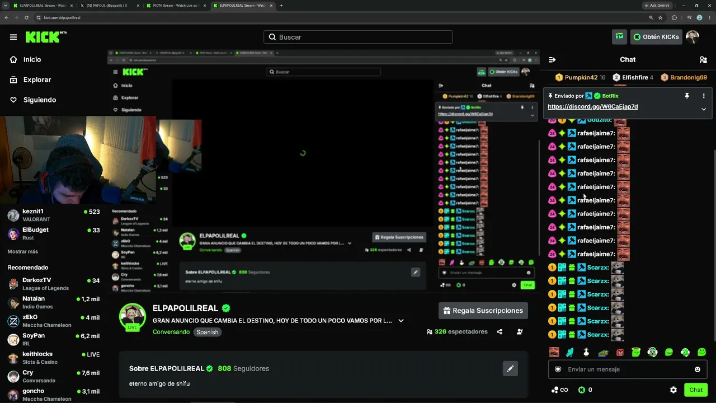
Task: Insert the mustache face emote
Action: click(554, 352)
